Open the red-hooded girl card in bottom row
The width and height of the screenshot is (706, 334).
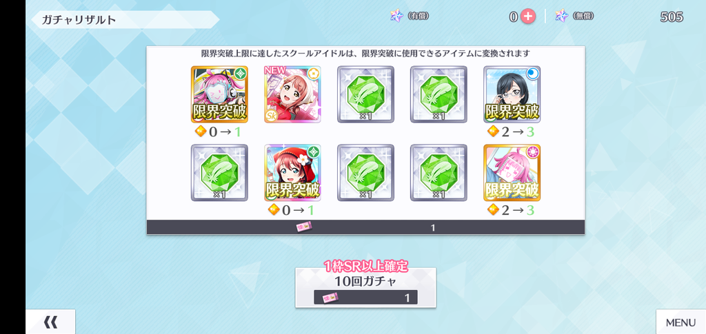point(292,173)
